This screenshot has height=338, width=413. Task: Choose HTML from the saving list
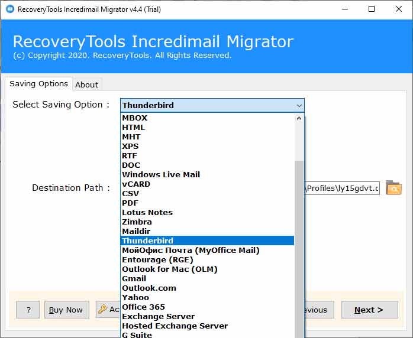click(207, 127)
